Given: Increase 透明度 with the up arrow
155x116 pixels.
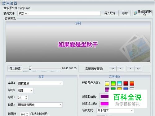Looking at the screenshot, I should click(x=27, y=113).
